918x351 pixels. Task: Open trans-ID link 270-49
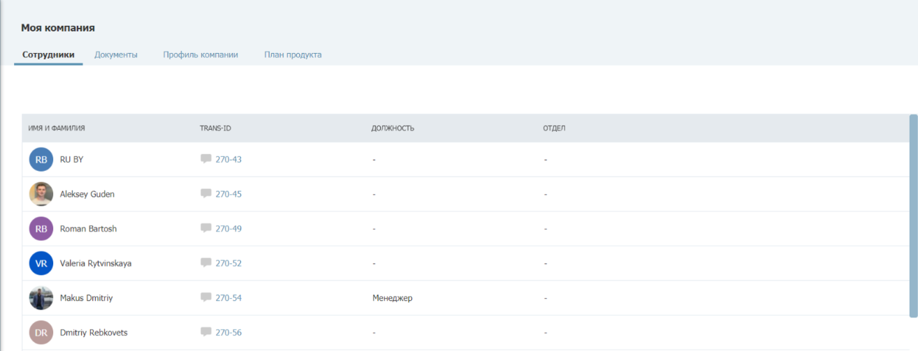click(x=228, y=228)
